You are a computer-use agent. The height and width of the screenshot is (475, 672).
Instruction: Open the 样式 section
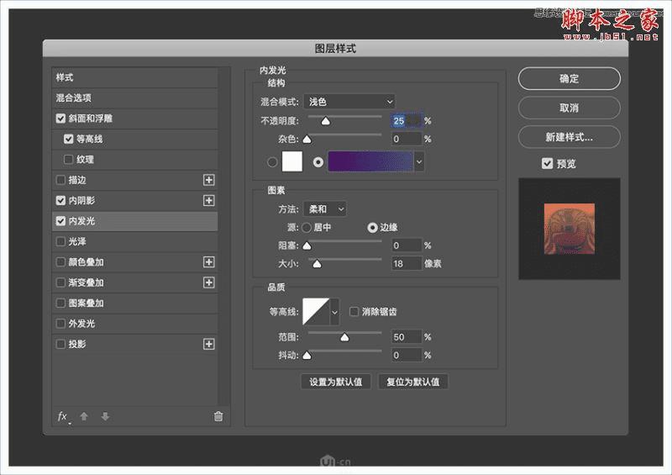[135, 77]
